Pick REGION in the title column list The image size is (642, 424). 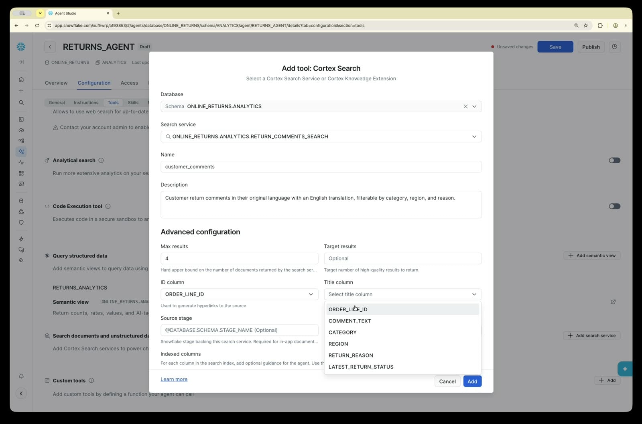pyautogui.click(x=402, y=344)
